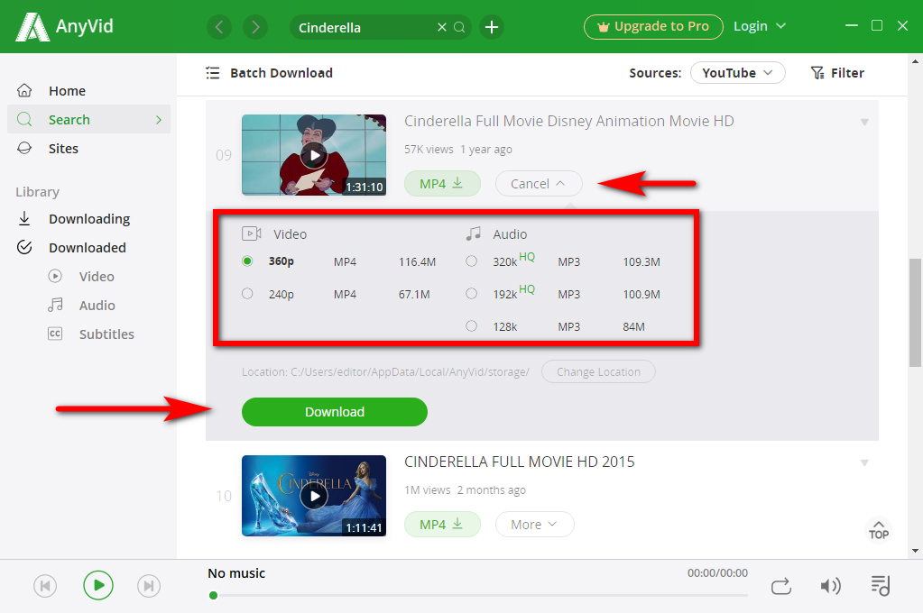Click the Change Location button
The width and height of the screenshot is (923, 613).
click(x=598, y=371)
